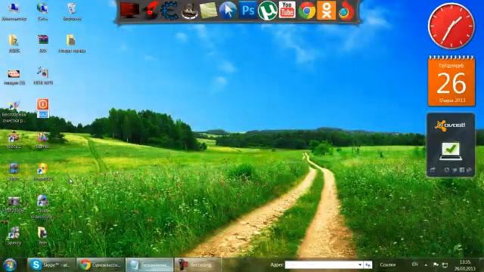Switch to the Skype taskbar window
Viewport: 484px width, 272px height.
(x=51, y=265)
